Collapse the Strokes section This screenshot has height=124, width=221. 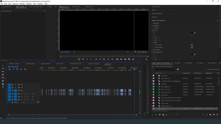151,42
